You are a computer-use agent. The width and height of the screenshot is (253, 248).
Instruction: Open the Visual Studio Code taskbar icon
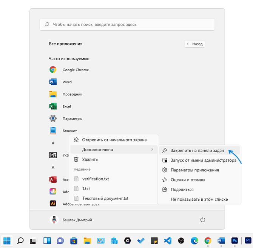click(x=168, y=241)
